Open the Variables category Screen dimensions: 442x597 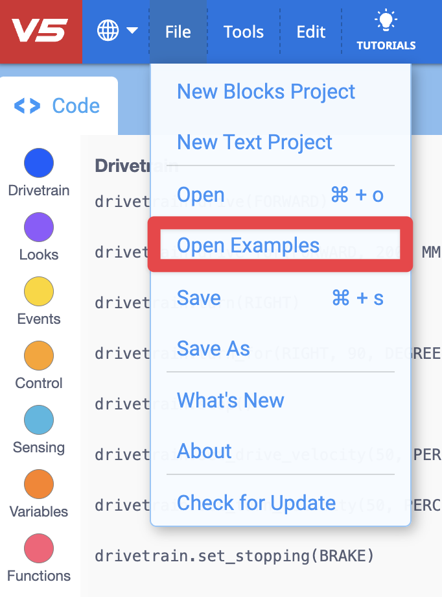pos(39,484)
